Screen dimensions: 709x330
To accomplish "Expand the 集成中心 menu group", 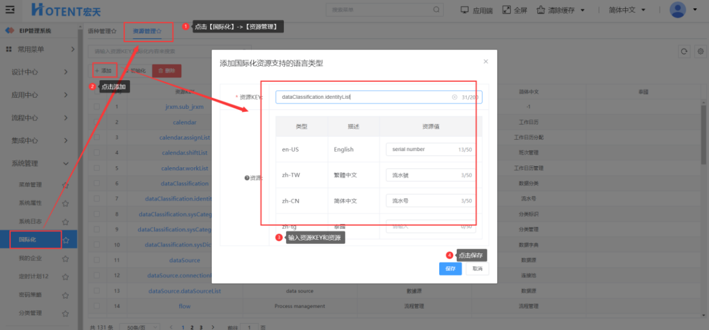I will 66,141.
